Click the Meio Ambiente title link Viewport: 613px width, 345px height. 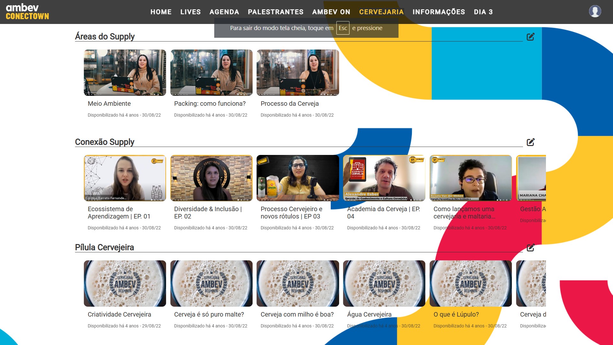point(109,103)
